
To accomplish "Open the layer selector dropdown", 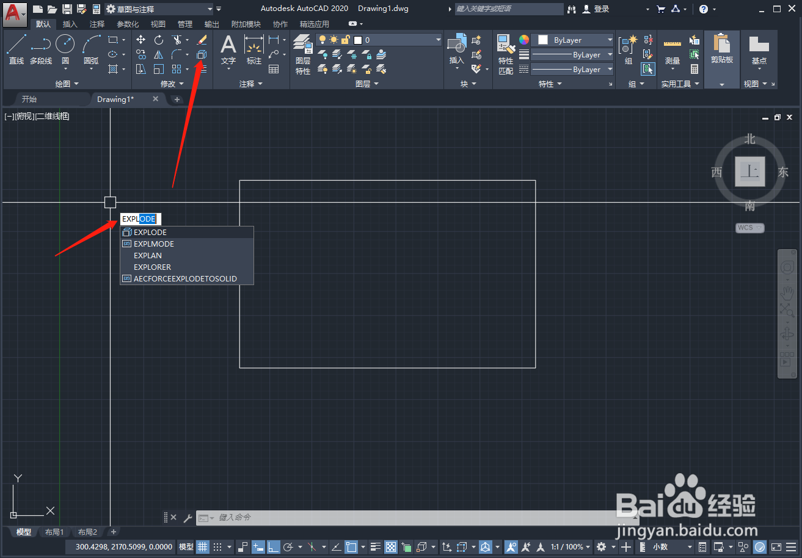I will [x=379, y=40].
